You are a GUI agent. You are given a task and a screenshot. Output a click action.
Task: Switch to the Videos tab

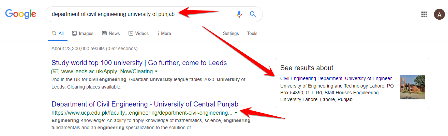(138, 33)
